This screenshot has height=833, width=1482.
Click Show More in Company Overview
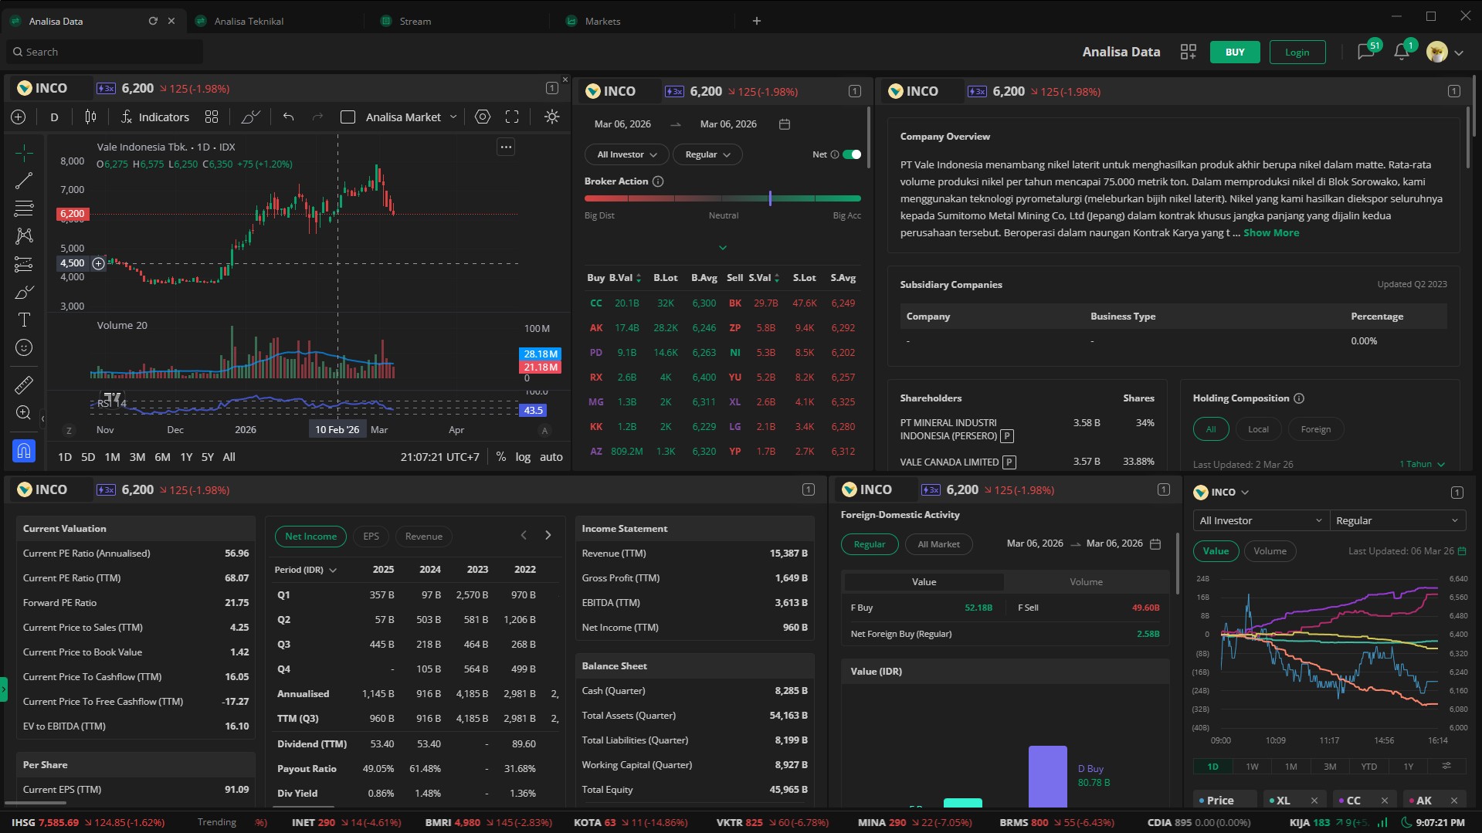[1271, 233]
